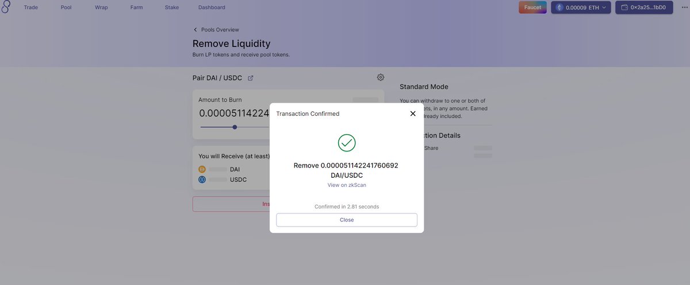Image resolution: width=690 pixels, height=285 pixels.
Task: Open the Wrap page
Action: click(x=101, y=7)
